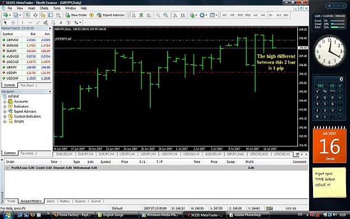Open the Help menu
The height and width of the screenshot is (219, 350).
(83, 8)
